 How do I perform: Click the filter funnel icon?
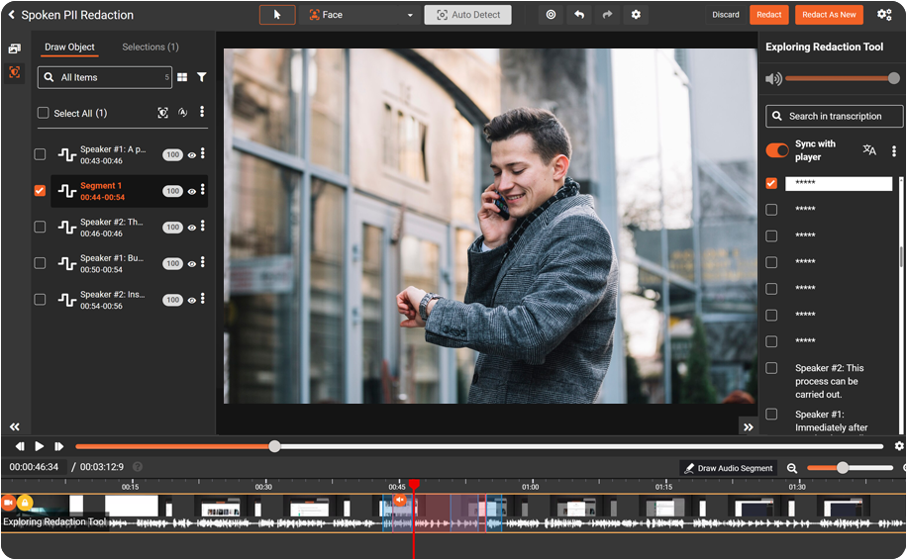(202, 77)
